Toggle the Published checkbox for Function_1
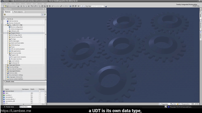202x113 pixels. 40,95
